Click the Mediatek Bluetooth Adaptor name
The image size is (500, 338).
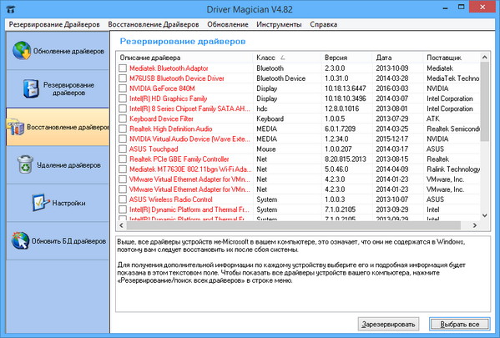click(169, 68)
